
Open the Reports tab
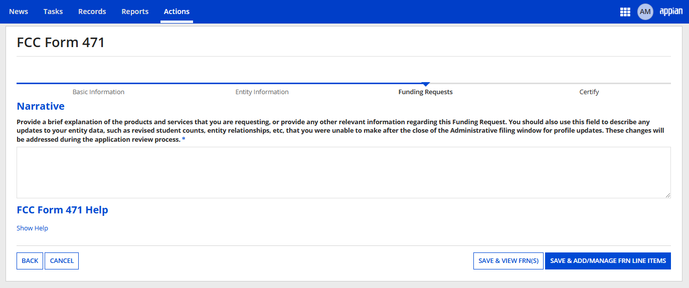pyautogui.click(x=135, y=12)
